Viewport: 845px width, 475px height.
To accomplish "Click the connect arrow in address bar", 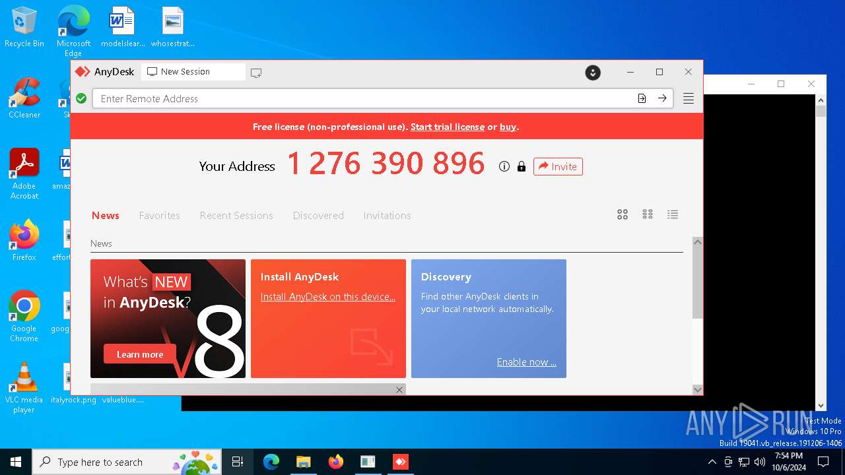I will pos(662,98).
